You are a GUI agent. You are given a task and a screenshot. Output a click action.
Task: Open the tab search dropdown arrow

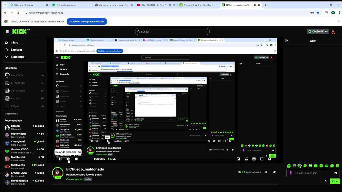[5, 5]
